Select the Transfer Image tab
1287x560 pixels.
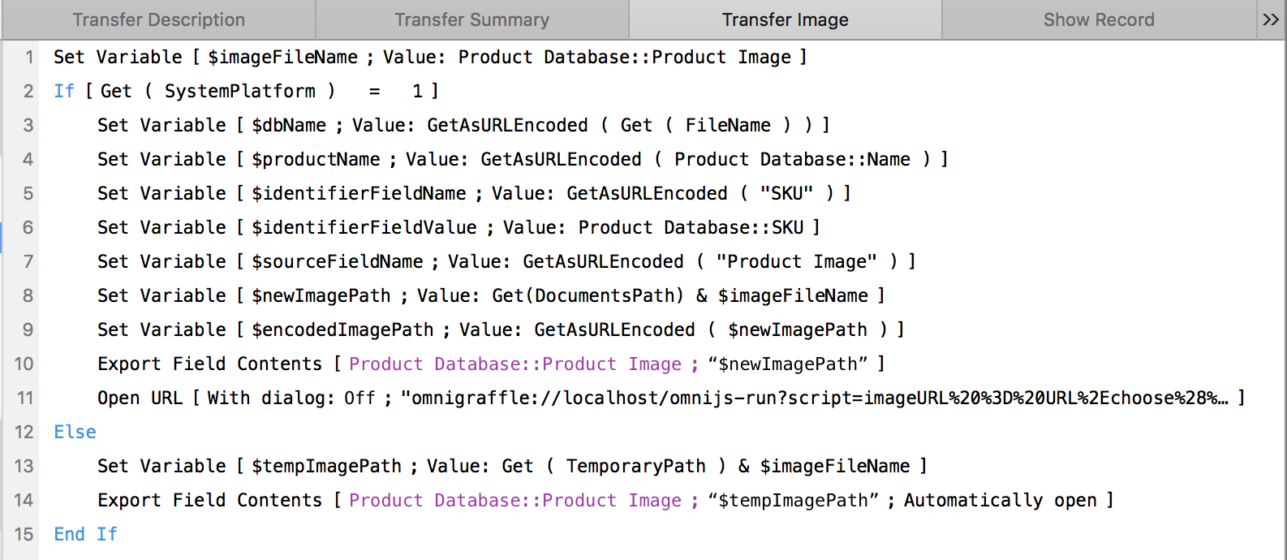pos(785,20)
